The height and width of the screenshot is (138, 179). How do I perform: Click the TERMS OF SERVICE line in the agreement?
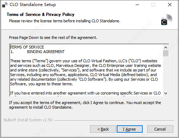pos(27,47)
